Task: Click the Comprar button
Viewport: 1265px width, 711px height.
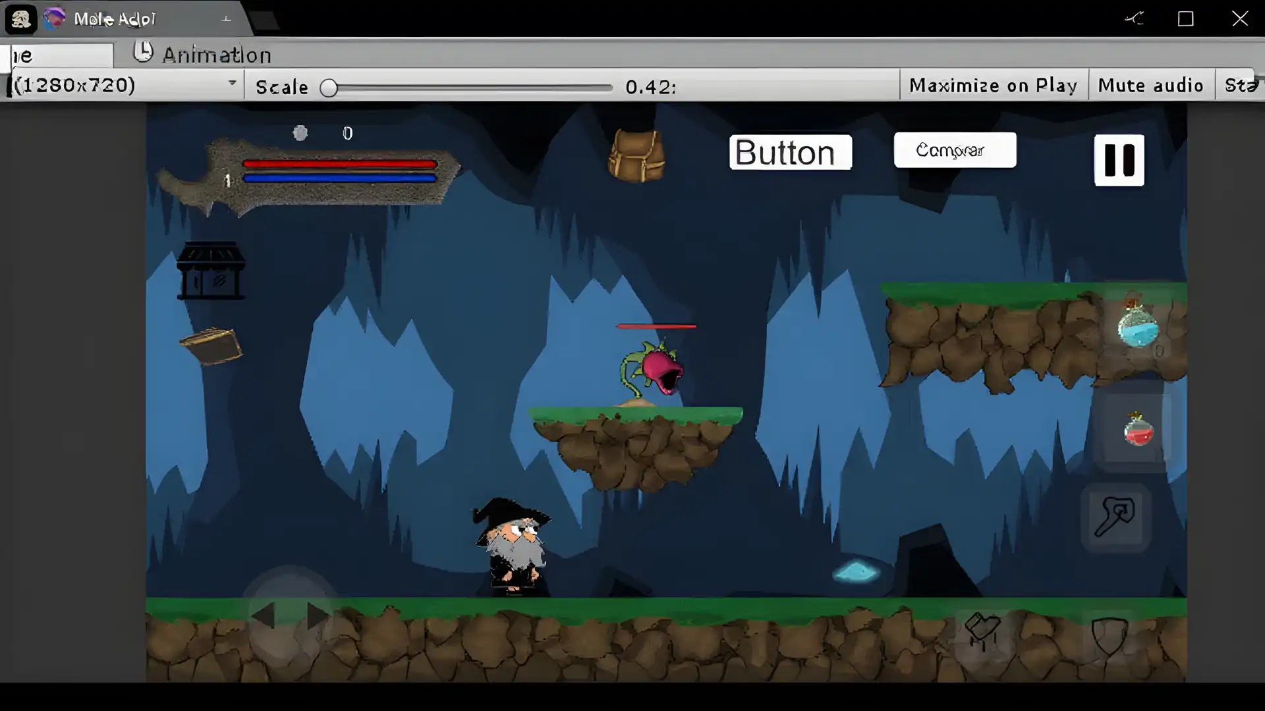Action: coord(955,150)
